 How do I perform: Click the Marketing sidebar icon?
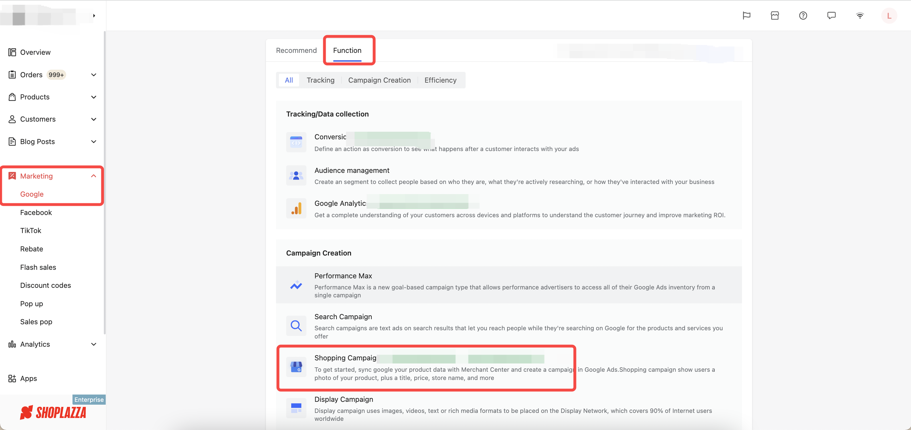12,176
